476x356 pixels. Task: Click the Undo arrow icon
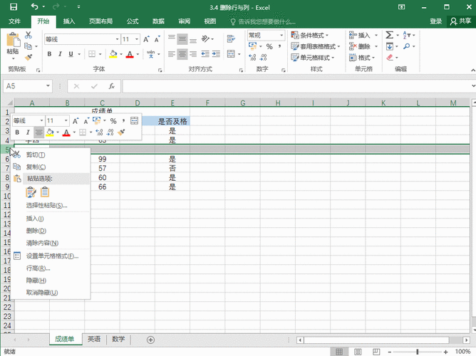click(34, 6)
